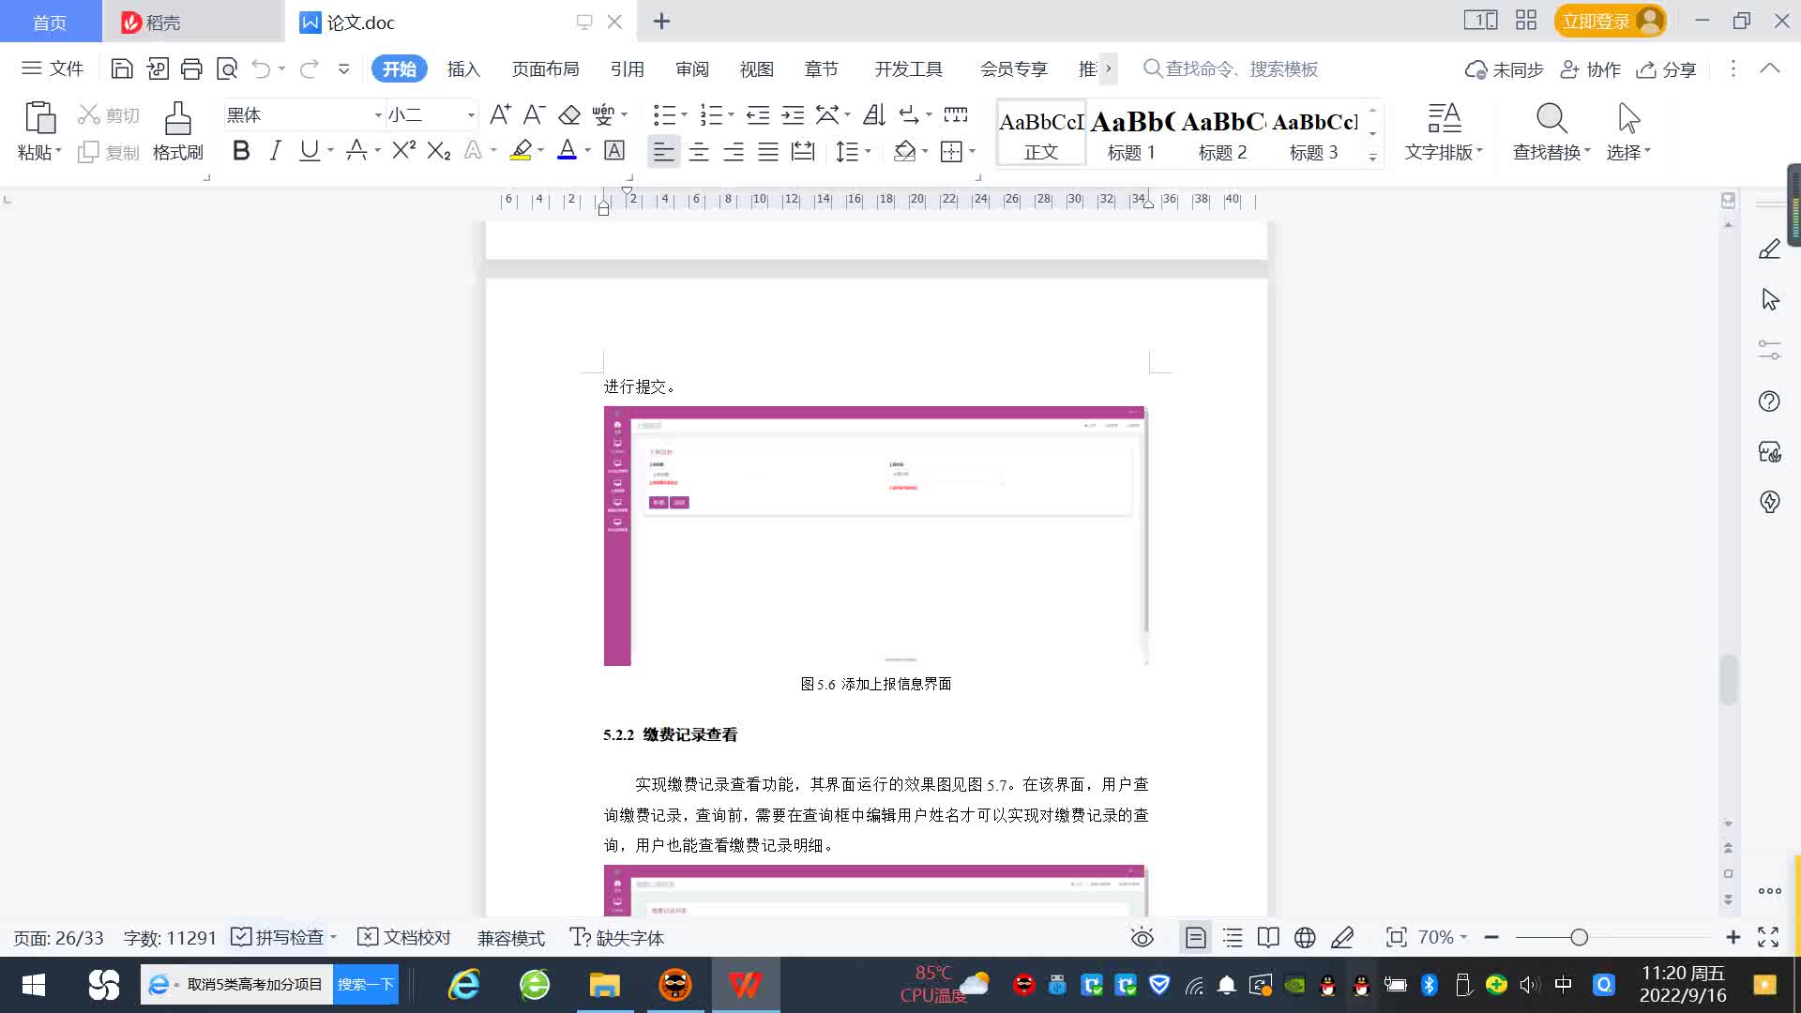Click the 立即登录 login button
Image resolution: width=1801 pixels, height=1013 pixels.
click(x=1597, y=21)
